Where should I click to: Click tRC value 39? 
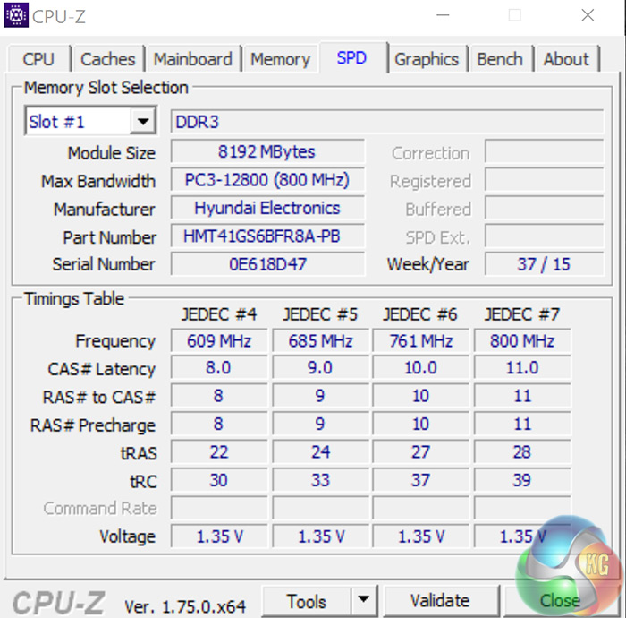(x=522, y=480)
